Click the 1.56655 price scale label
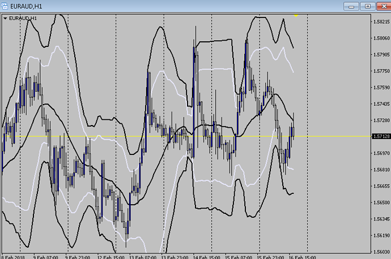 coord(381,186)
